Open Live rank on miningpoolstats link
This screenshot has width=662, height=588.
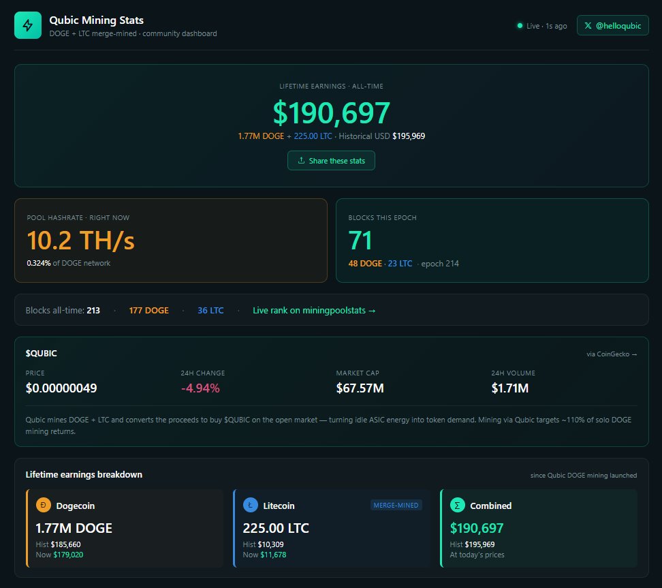pos(314,311)
